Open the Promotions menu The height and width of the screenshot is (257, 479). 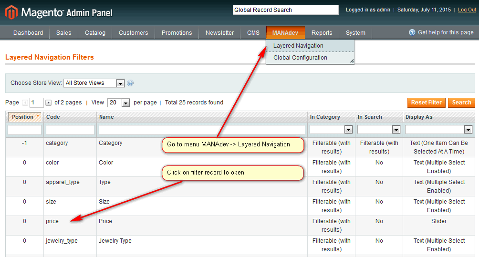pyautogui.click(x=177, y=32)
